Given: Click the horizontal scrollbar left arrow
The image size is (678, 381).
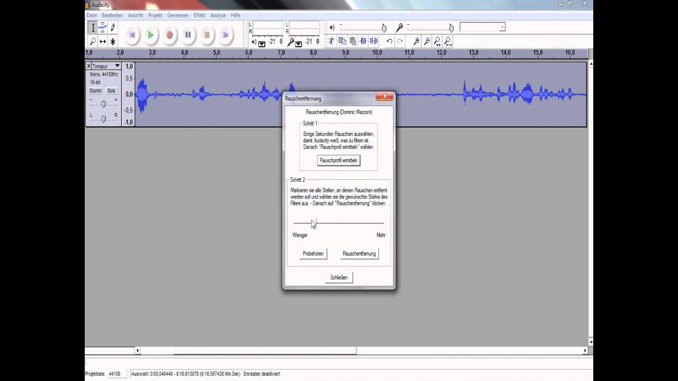Looking at the screenshot, I should pos(138,350).
